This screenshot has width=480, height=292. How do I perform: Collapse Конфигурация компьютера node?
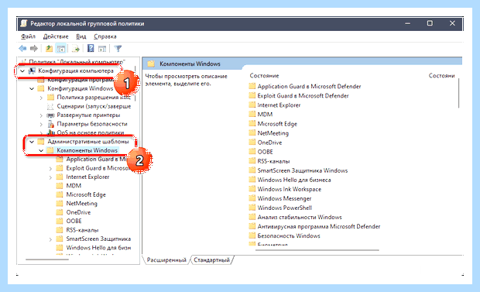(22, 71)
